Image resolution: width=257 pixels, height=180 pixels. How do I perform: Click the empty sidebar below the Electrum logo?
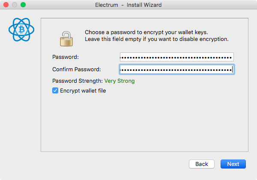tap(21, 98)
